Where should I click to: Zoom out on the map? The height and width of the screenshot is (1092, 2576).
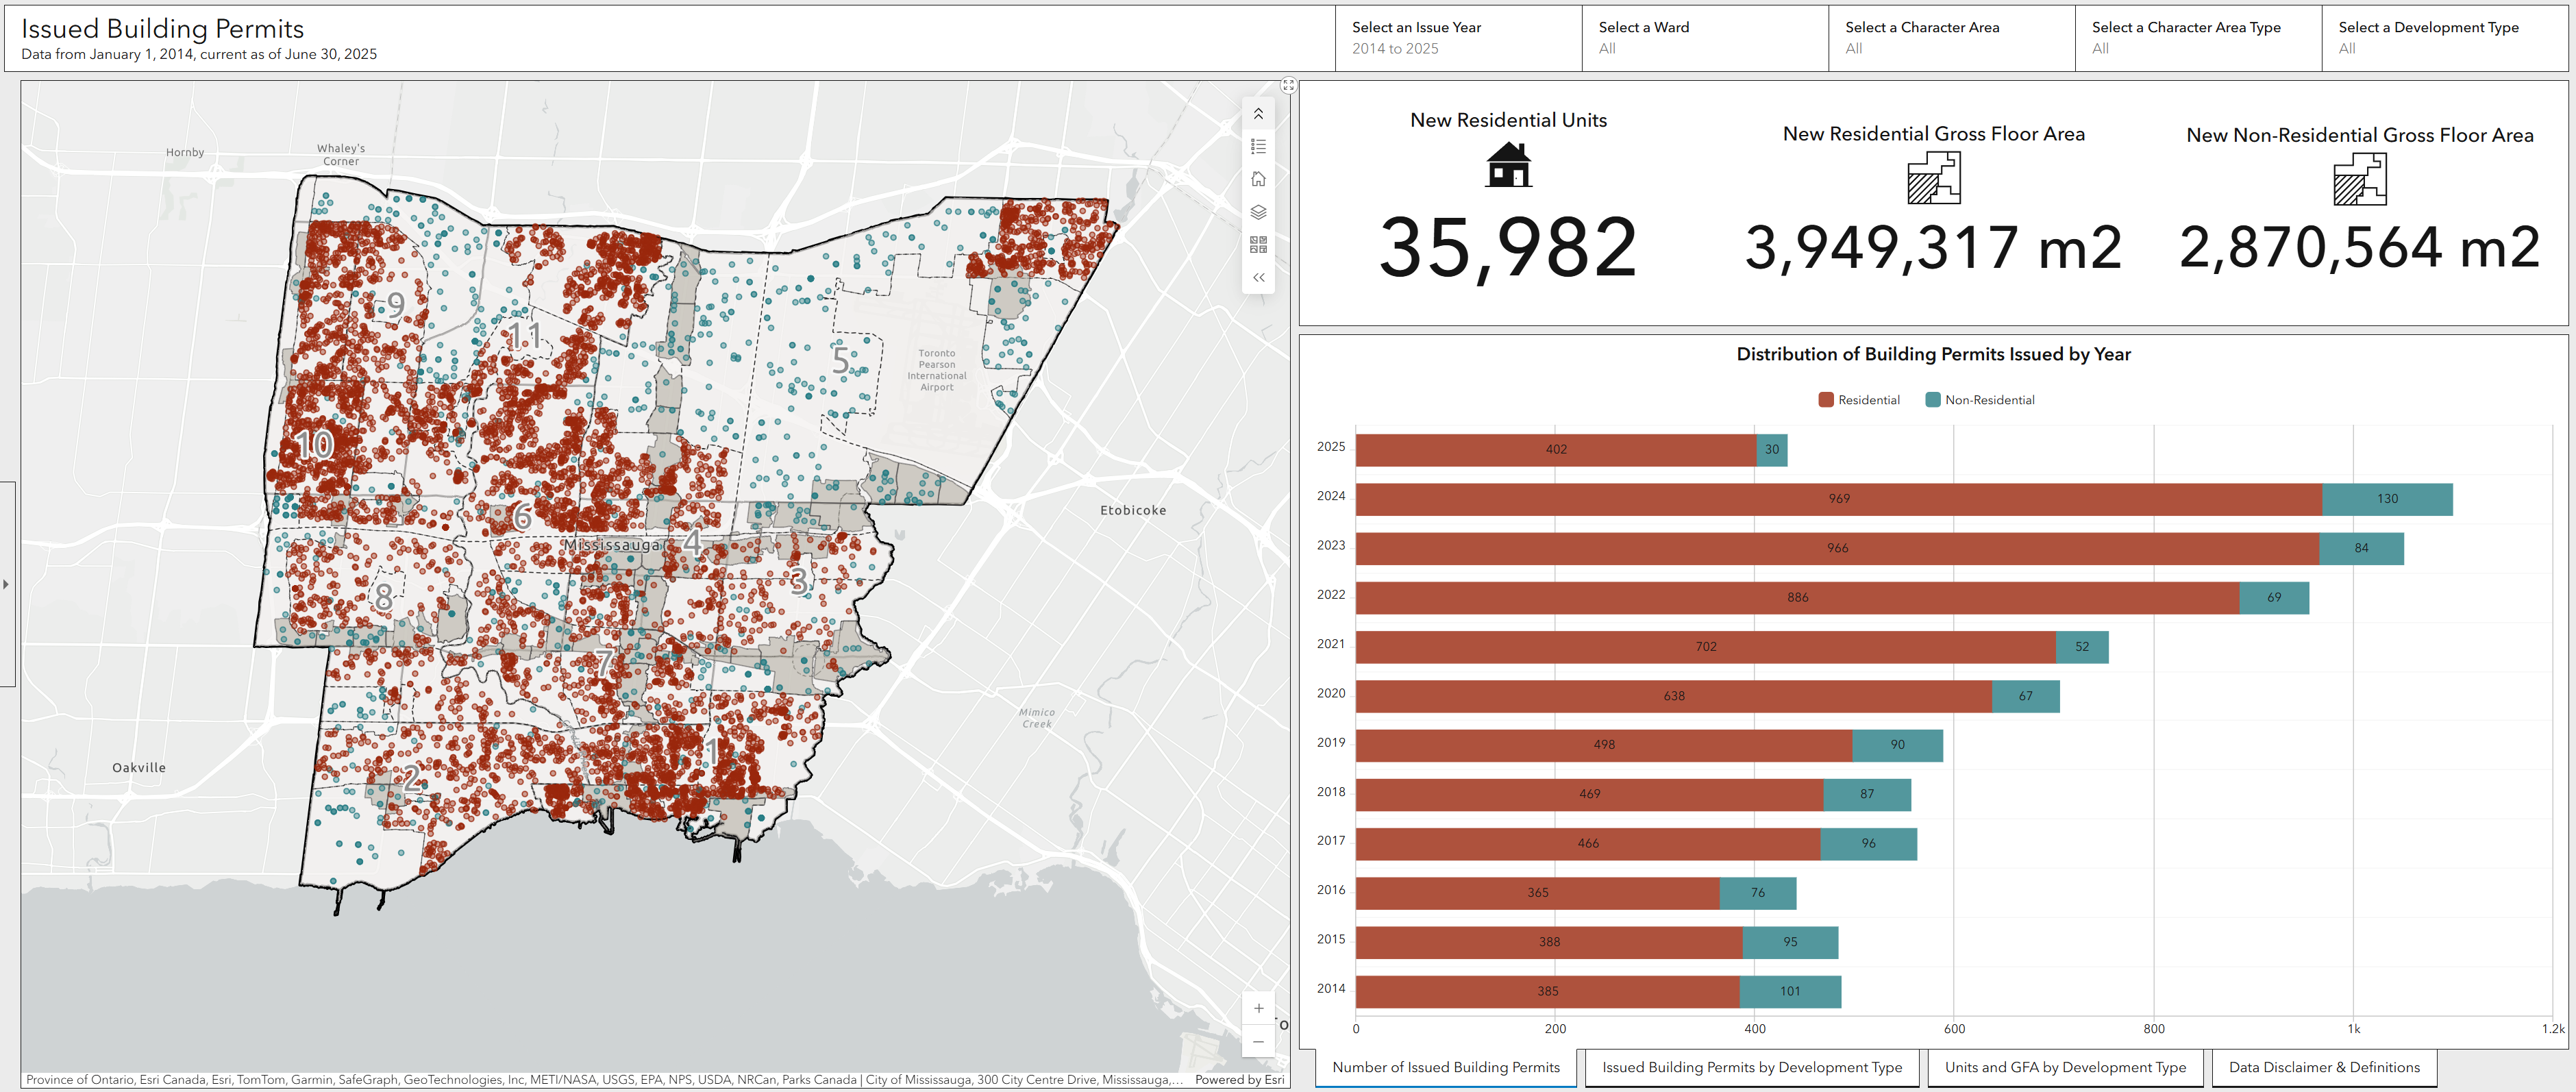[1258, 1041]
